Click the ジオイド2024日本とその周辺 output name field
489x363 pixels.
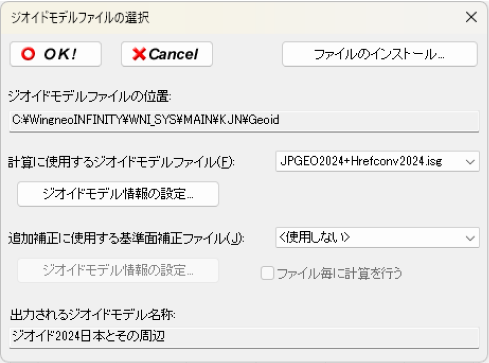pos(244,338)
